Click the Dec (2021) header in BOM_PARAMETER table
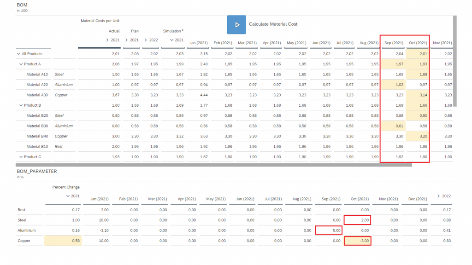 pos(418,199)
